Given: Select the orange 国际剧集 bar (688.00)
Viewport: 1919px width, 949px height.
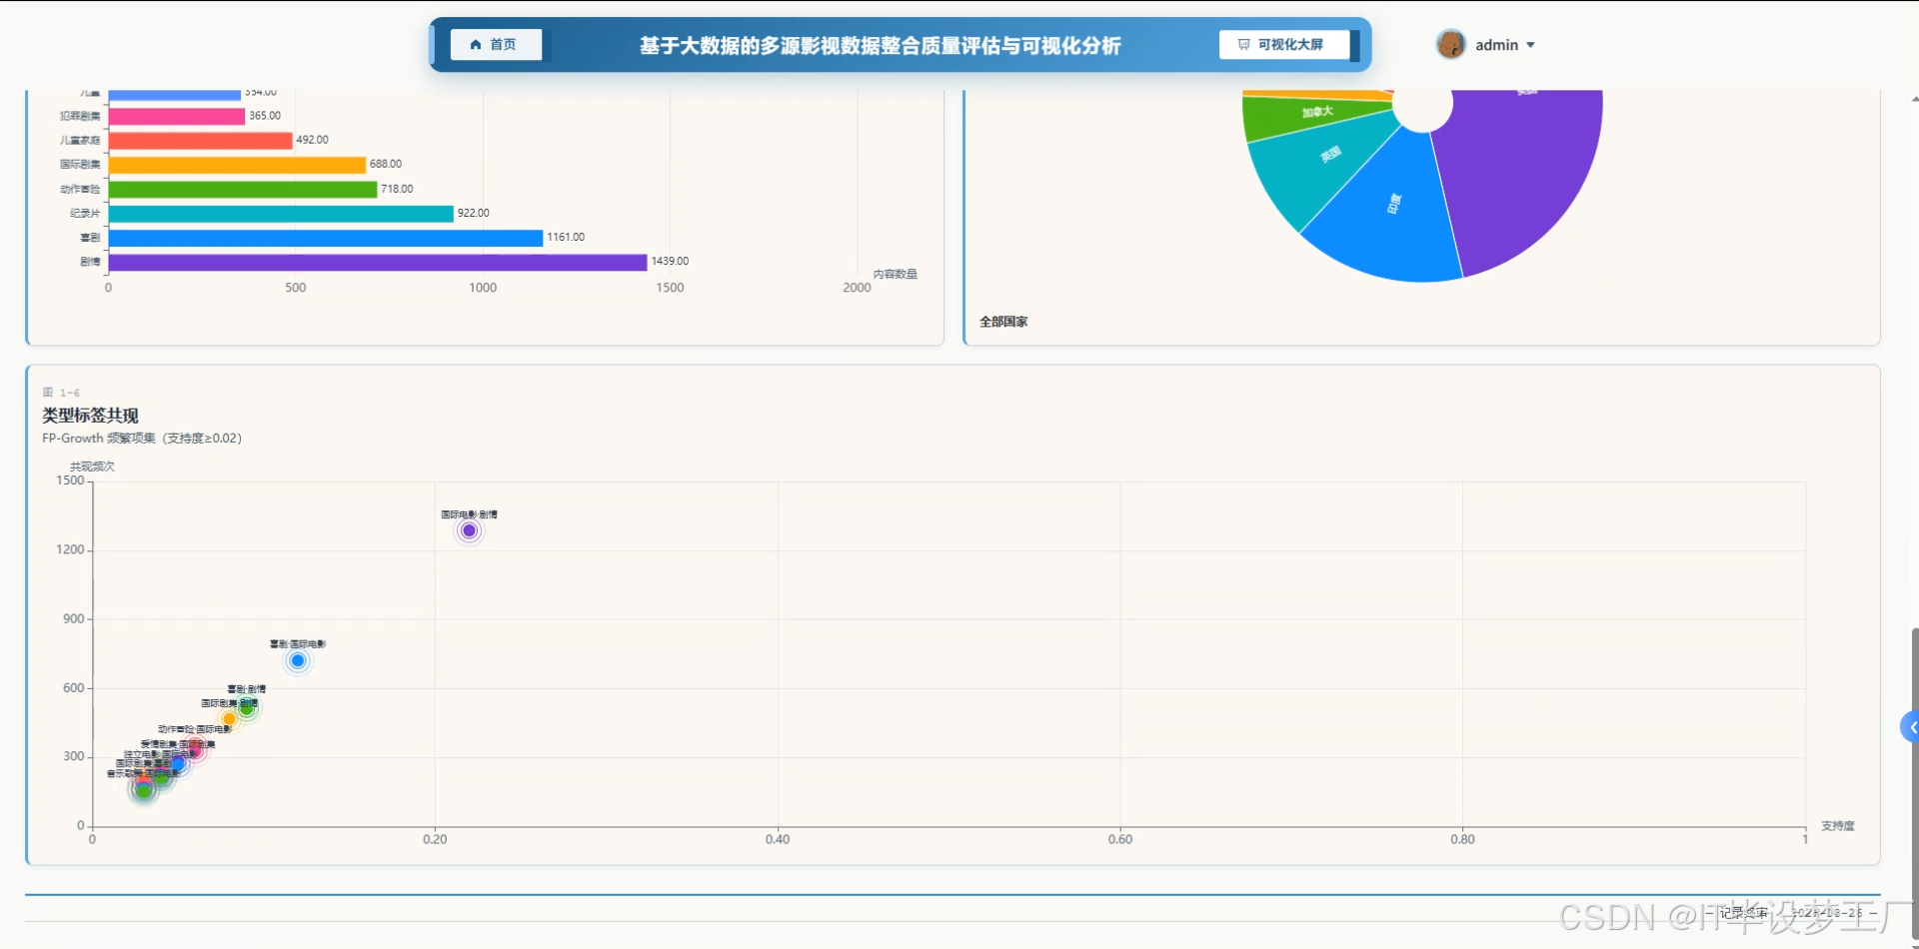Looking at the screenshot, I should tap(237, 165).
